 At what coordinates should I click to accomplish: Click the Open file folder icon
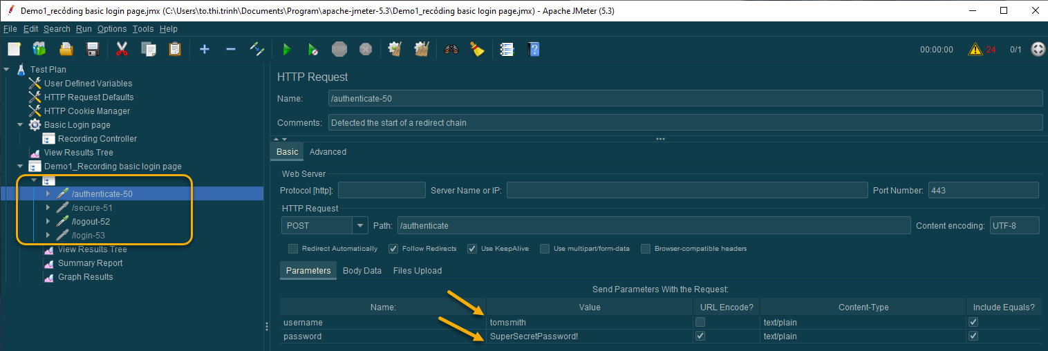click(x=66, y=49)
